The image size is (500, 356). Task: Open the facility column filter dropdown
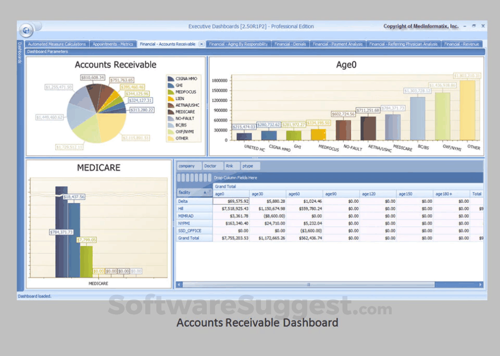(x=208, y=193)
